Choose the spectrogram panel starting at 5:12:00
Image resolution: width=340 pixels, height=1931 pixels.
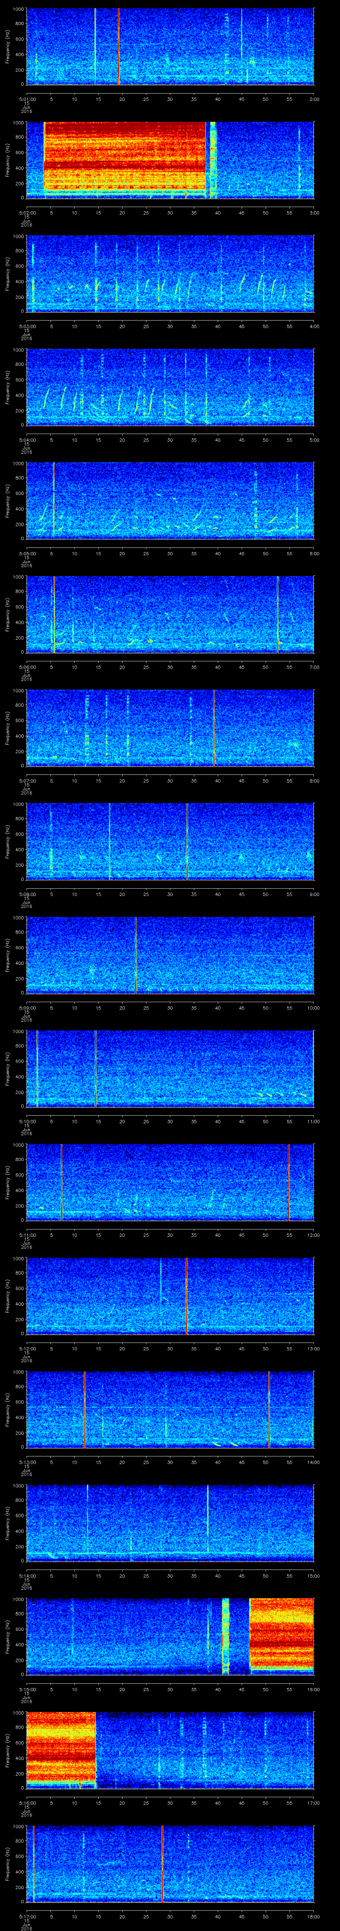[170, 1295]
